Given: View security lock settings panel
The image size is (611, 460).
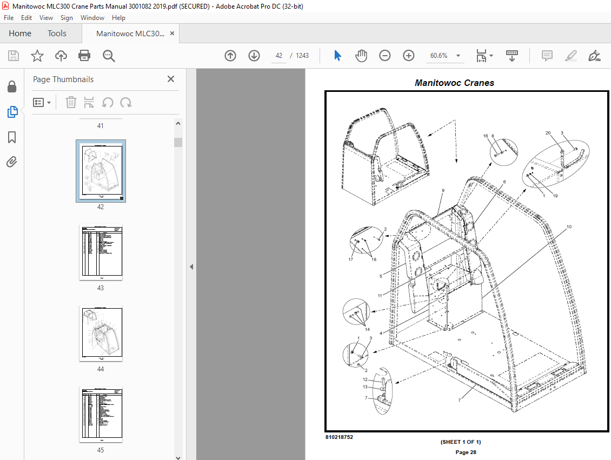Looking at the screenshot, I should coord(12,86).
